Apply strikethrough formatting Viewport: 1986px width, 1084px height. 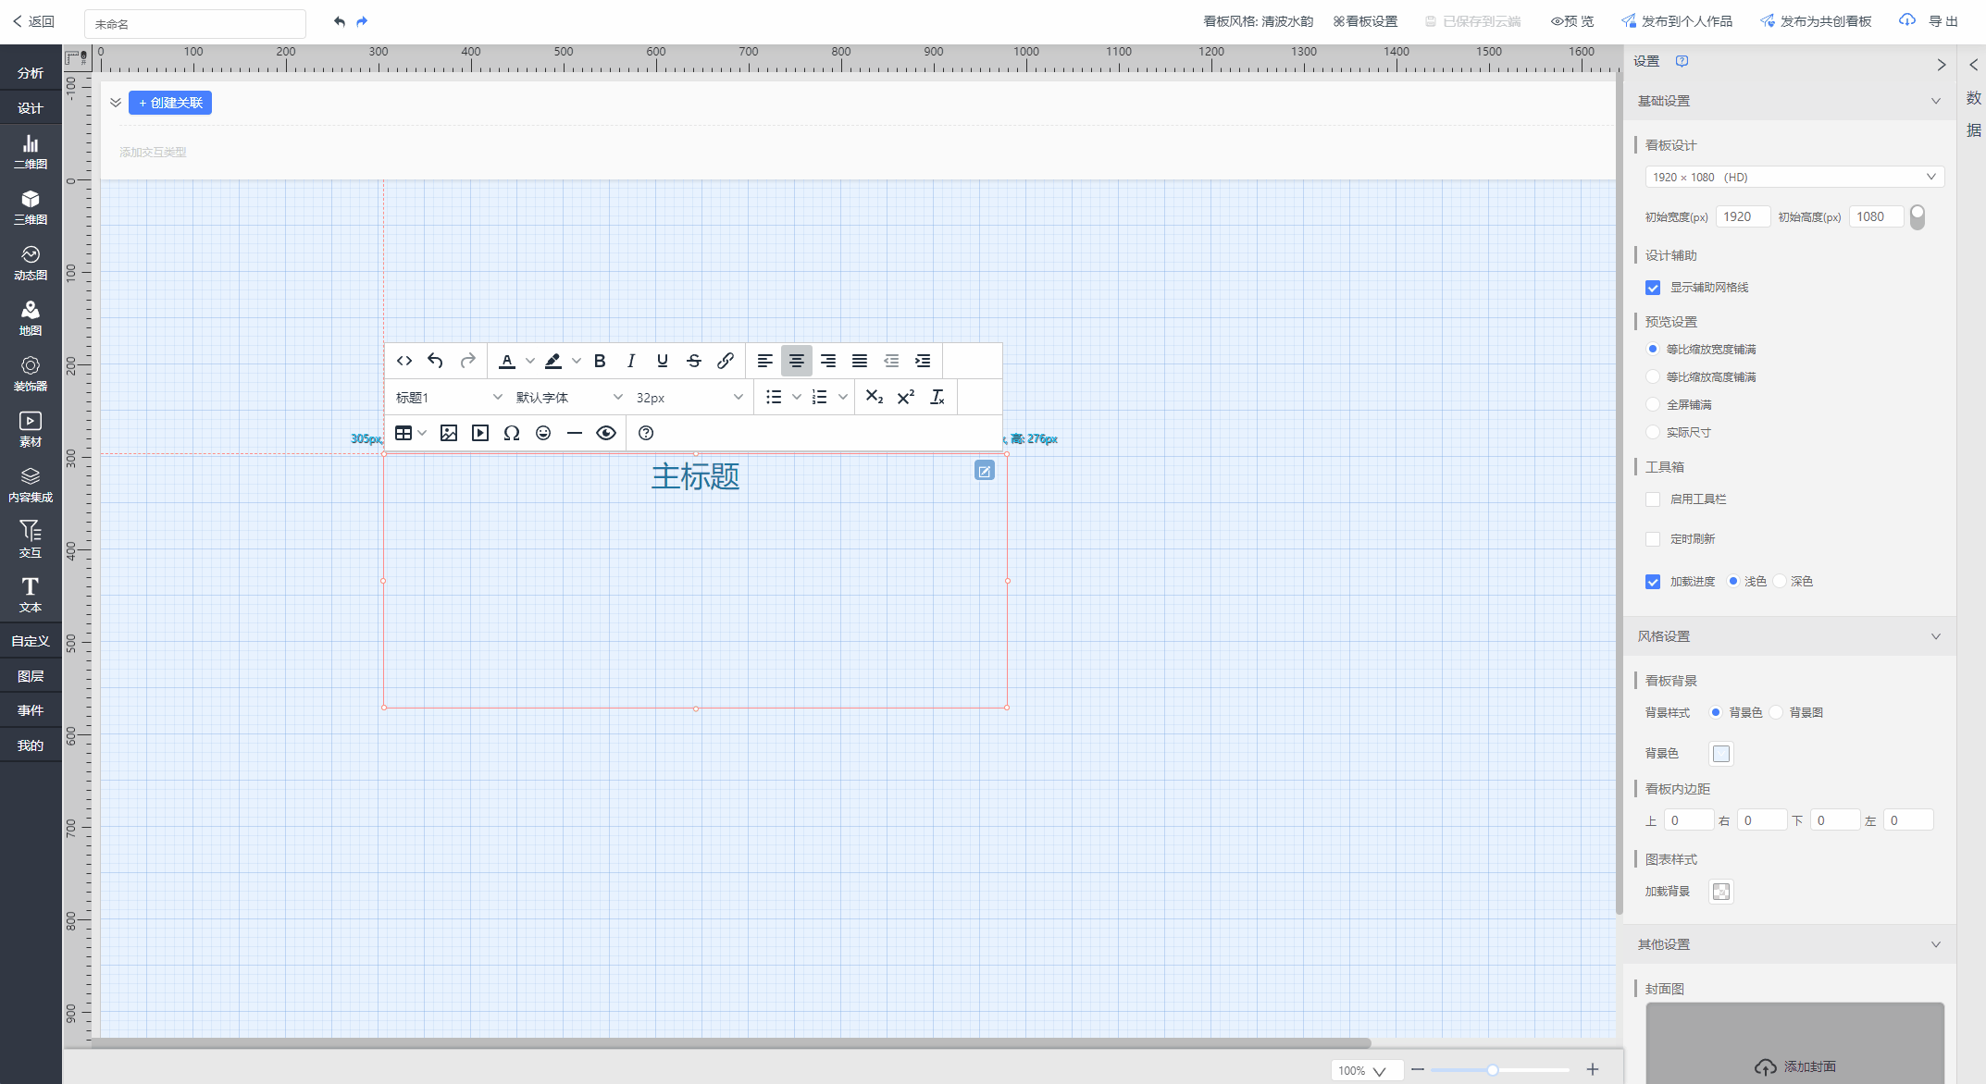tap(694, 361)
